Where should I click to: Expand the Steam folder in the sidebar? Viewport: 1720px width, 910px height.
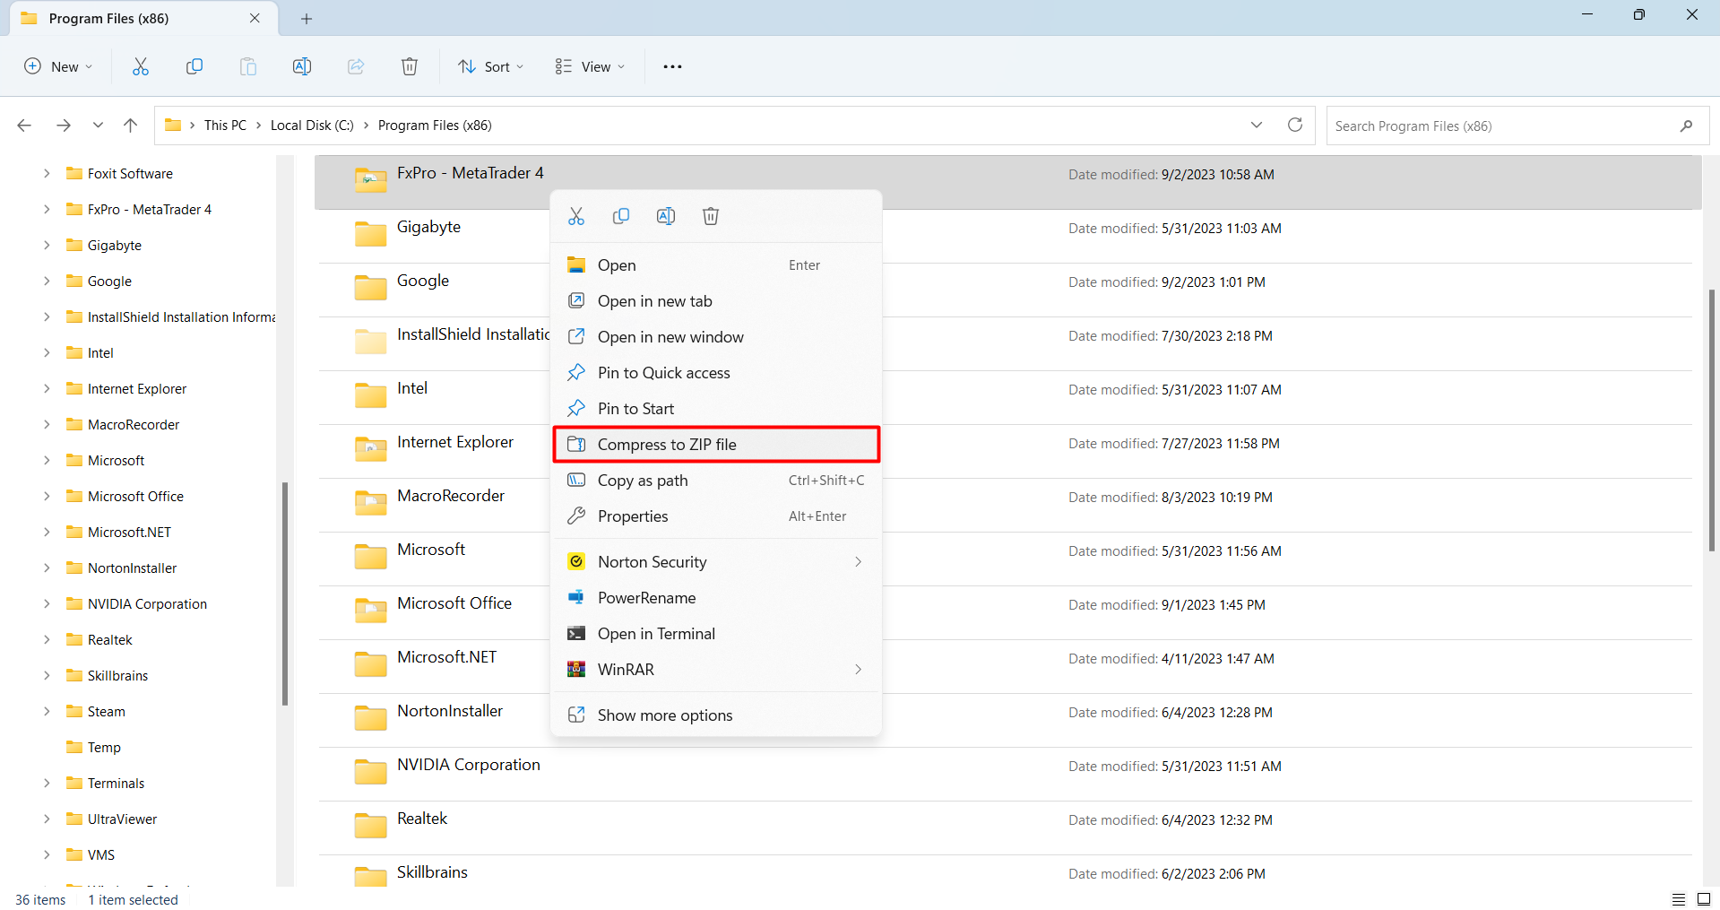47,711
